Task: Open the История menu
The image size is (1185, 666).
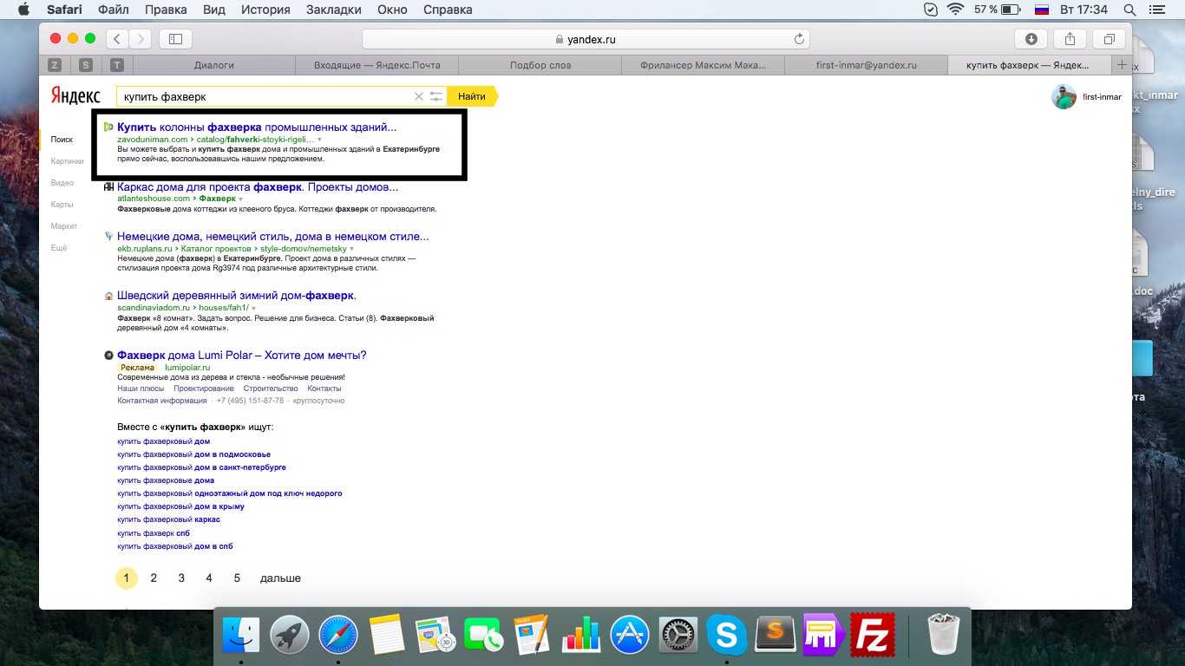Action: [265, 10]
